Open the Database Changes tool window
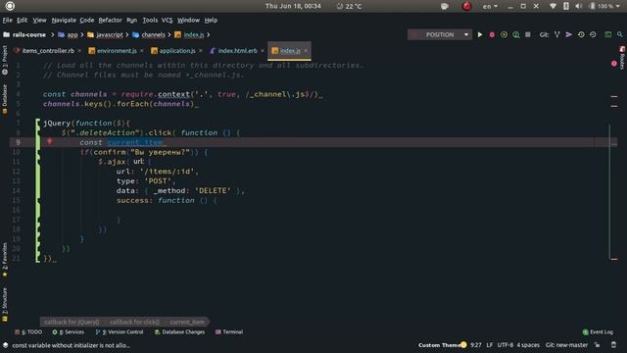The width and height of the screenshot is (627, 353). click(179, 331)
